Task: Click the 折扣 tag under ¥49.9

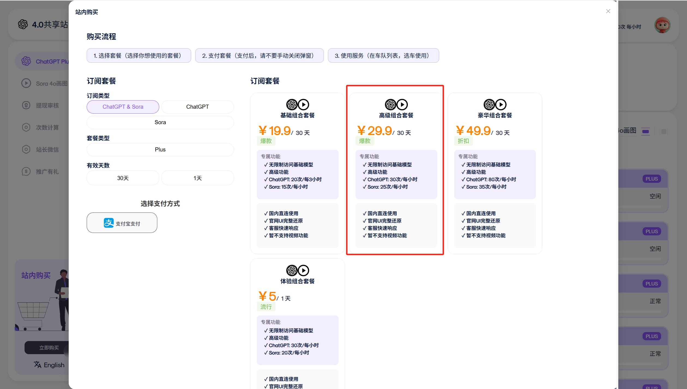Action: [463, 141]
